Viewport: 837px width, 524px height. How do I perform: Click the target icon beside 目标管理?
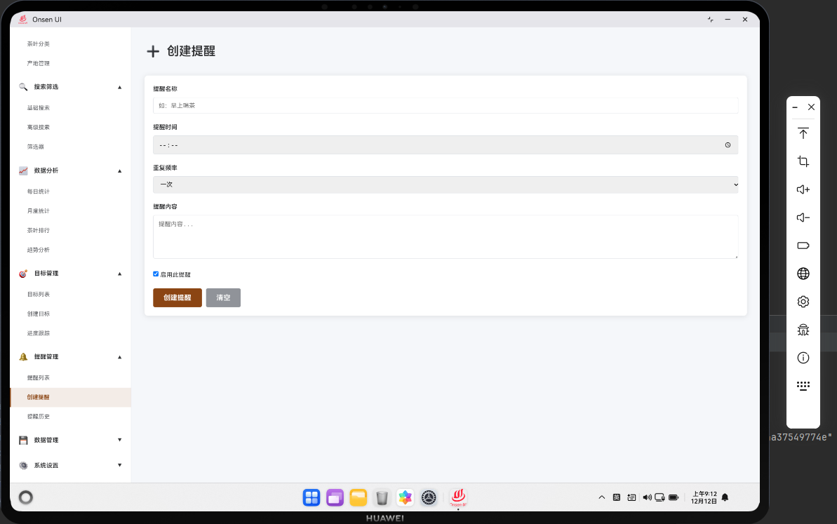tap(23, 273)
